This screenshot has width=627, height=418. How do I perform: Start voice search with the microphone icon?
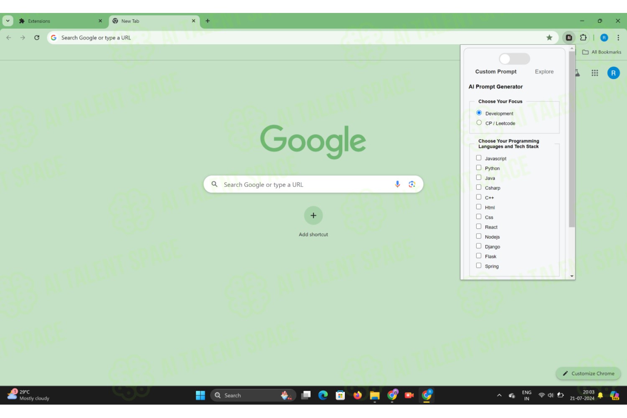[x=398, y=184]
